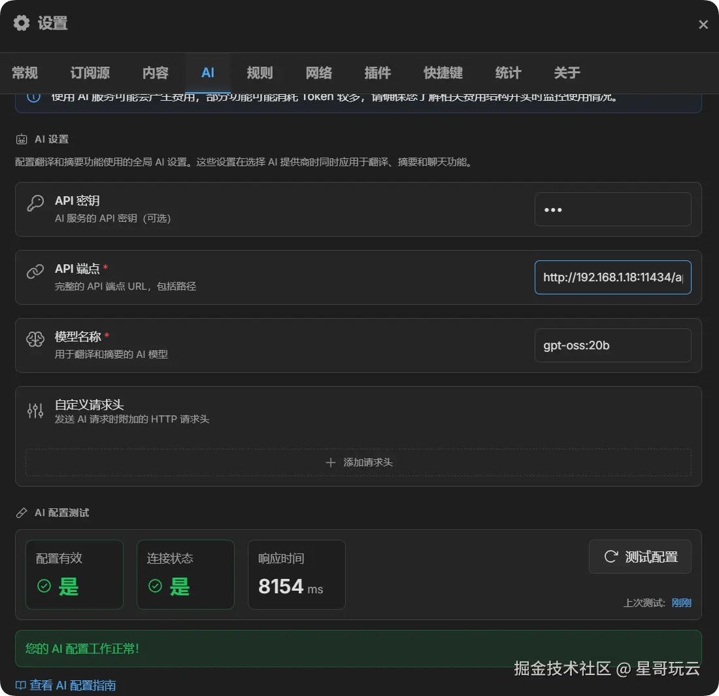Click the 您的 AI 配置工作正常! message

point(82,648)
